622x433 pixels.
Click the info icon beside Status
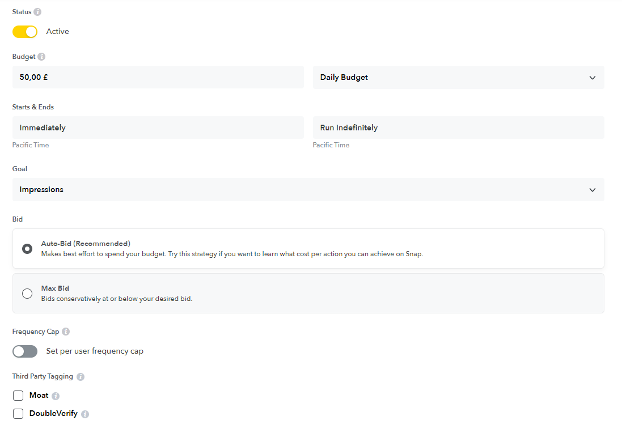37,12
